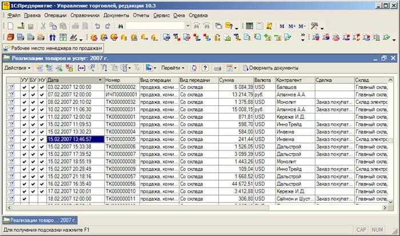Open the Действия dropdown menu

coord(17,68)
